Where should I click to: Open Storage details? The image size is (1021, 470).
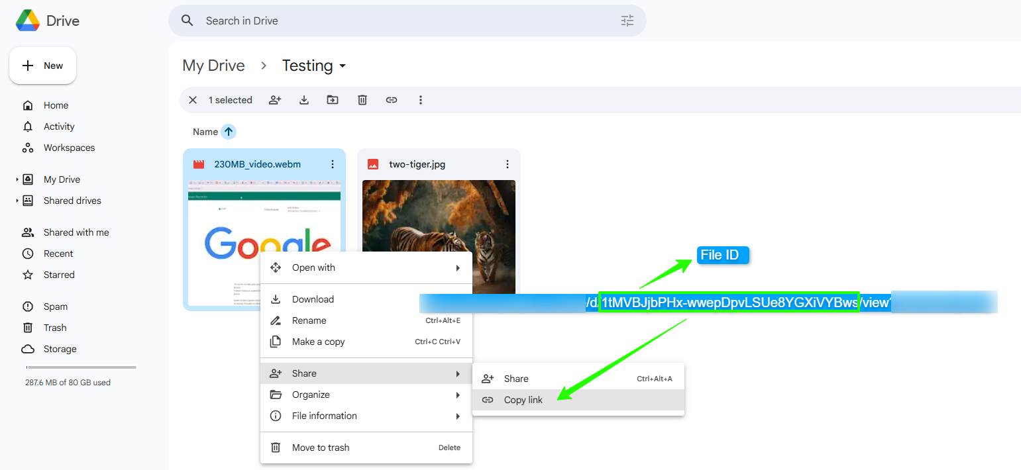[x=60, y=349]
